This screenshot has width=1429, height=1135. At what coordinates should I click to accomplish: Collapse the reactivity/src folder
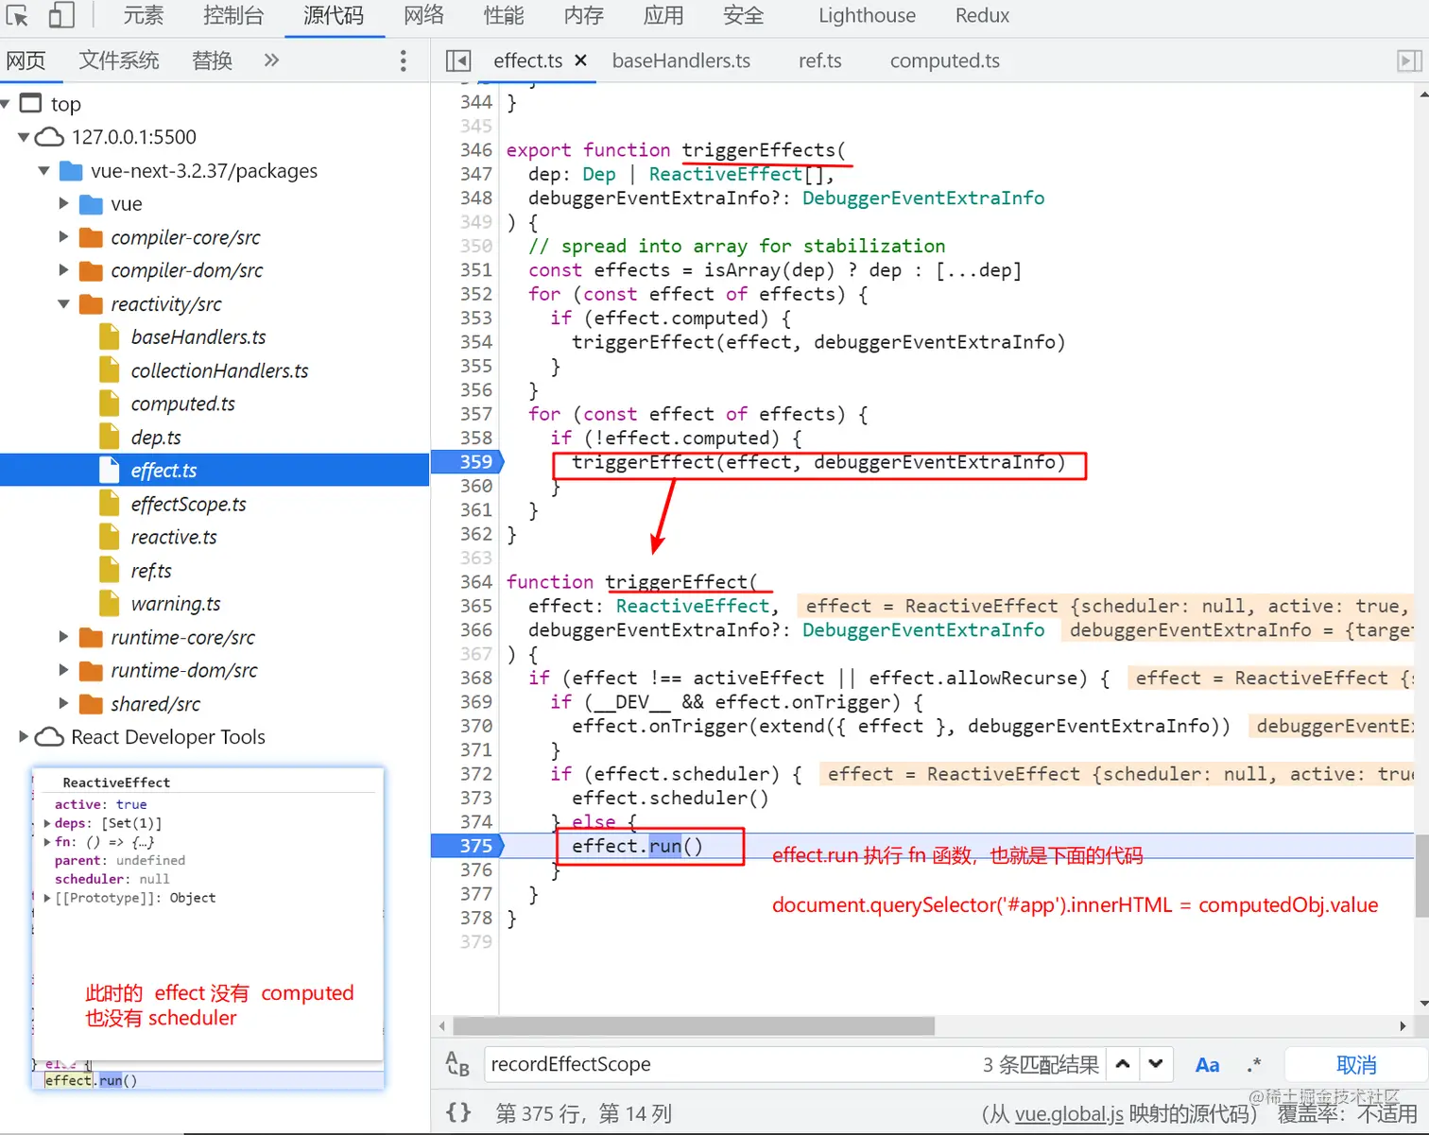(x=63, y=304)
